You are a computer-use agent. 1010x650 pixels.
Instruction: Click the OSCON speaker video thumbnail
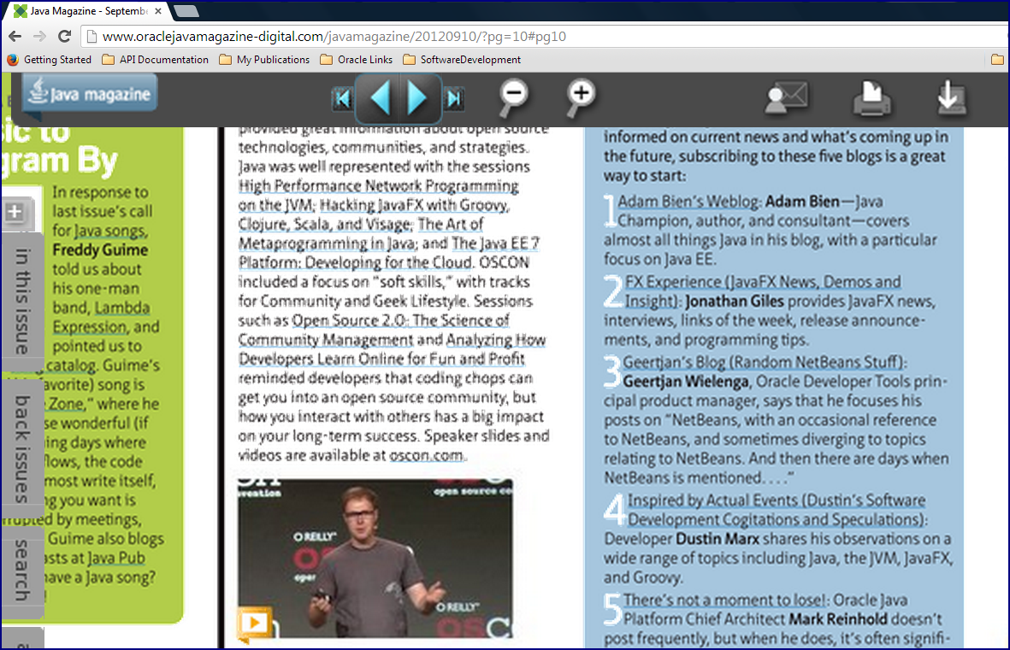(x=375, y=559)
